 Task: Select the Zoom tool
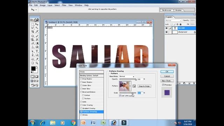pyautogui.click(x=37, y=63)
